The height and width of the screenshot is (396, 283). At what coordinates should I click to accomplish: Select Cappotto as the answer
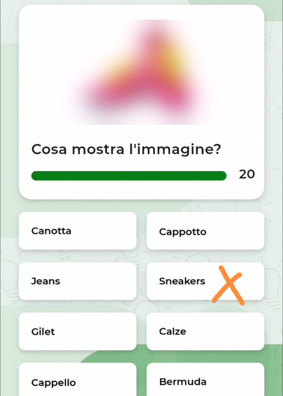pyautogui.click(x=205, y=231)
